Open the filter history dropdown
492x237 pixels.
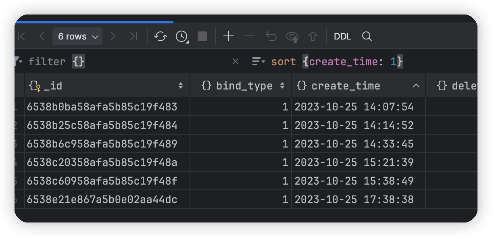point(18,61)
